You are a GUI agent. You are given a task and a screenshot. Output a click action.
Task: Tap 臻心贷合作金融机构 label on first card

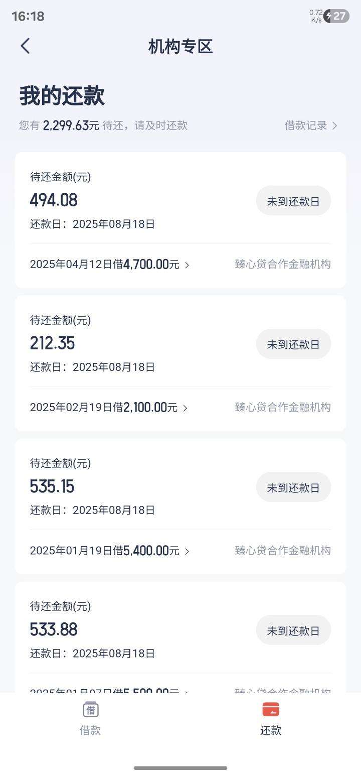point(283,264)
